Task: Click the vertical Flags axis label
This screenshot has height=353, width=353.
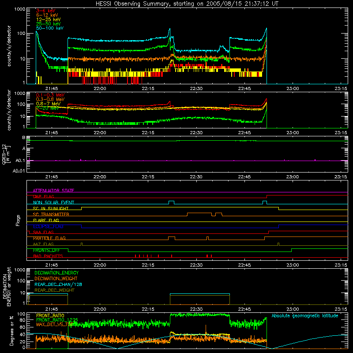Action: pyautogui.click(x=18, y=220)
